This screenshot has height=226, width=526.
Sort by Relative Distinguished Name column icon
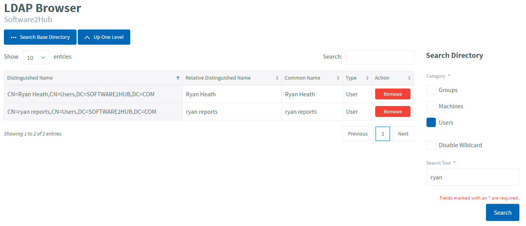(277, 78)
